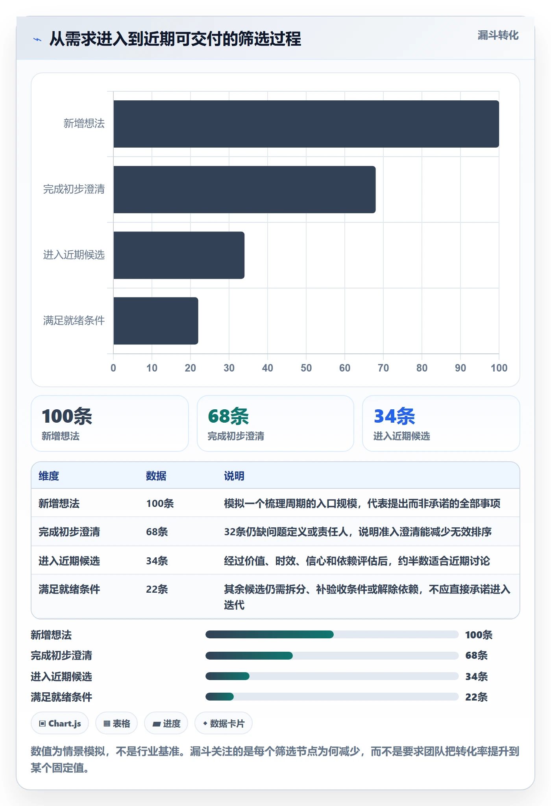Click the 满足就绪条件 bar in the chart
This screenshot has width=551, height=806.
pos(156,321)
